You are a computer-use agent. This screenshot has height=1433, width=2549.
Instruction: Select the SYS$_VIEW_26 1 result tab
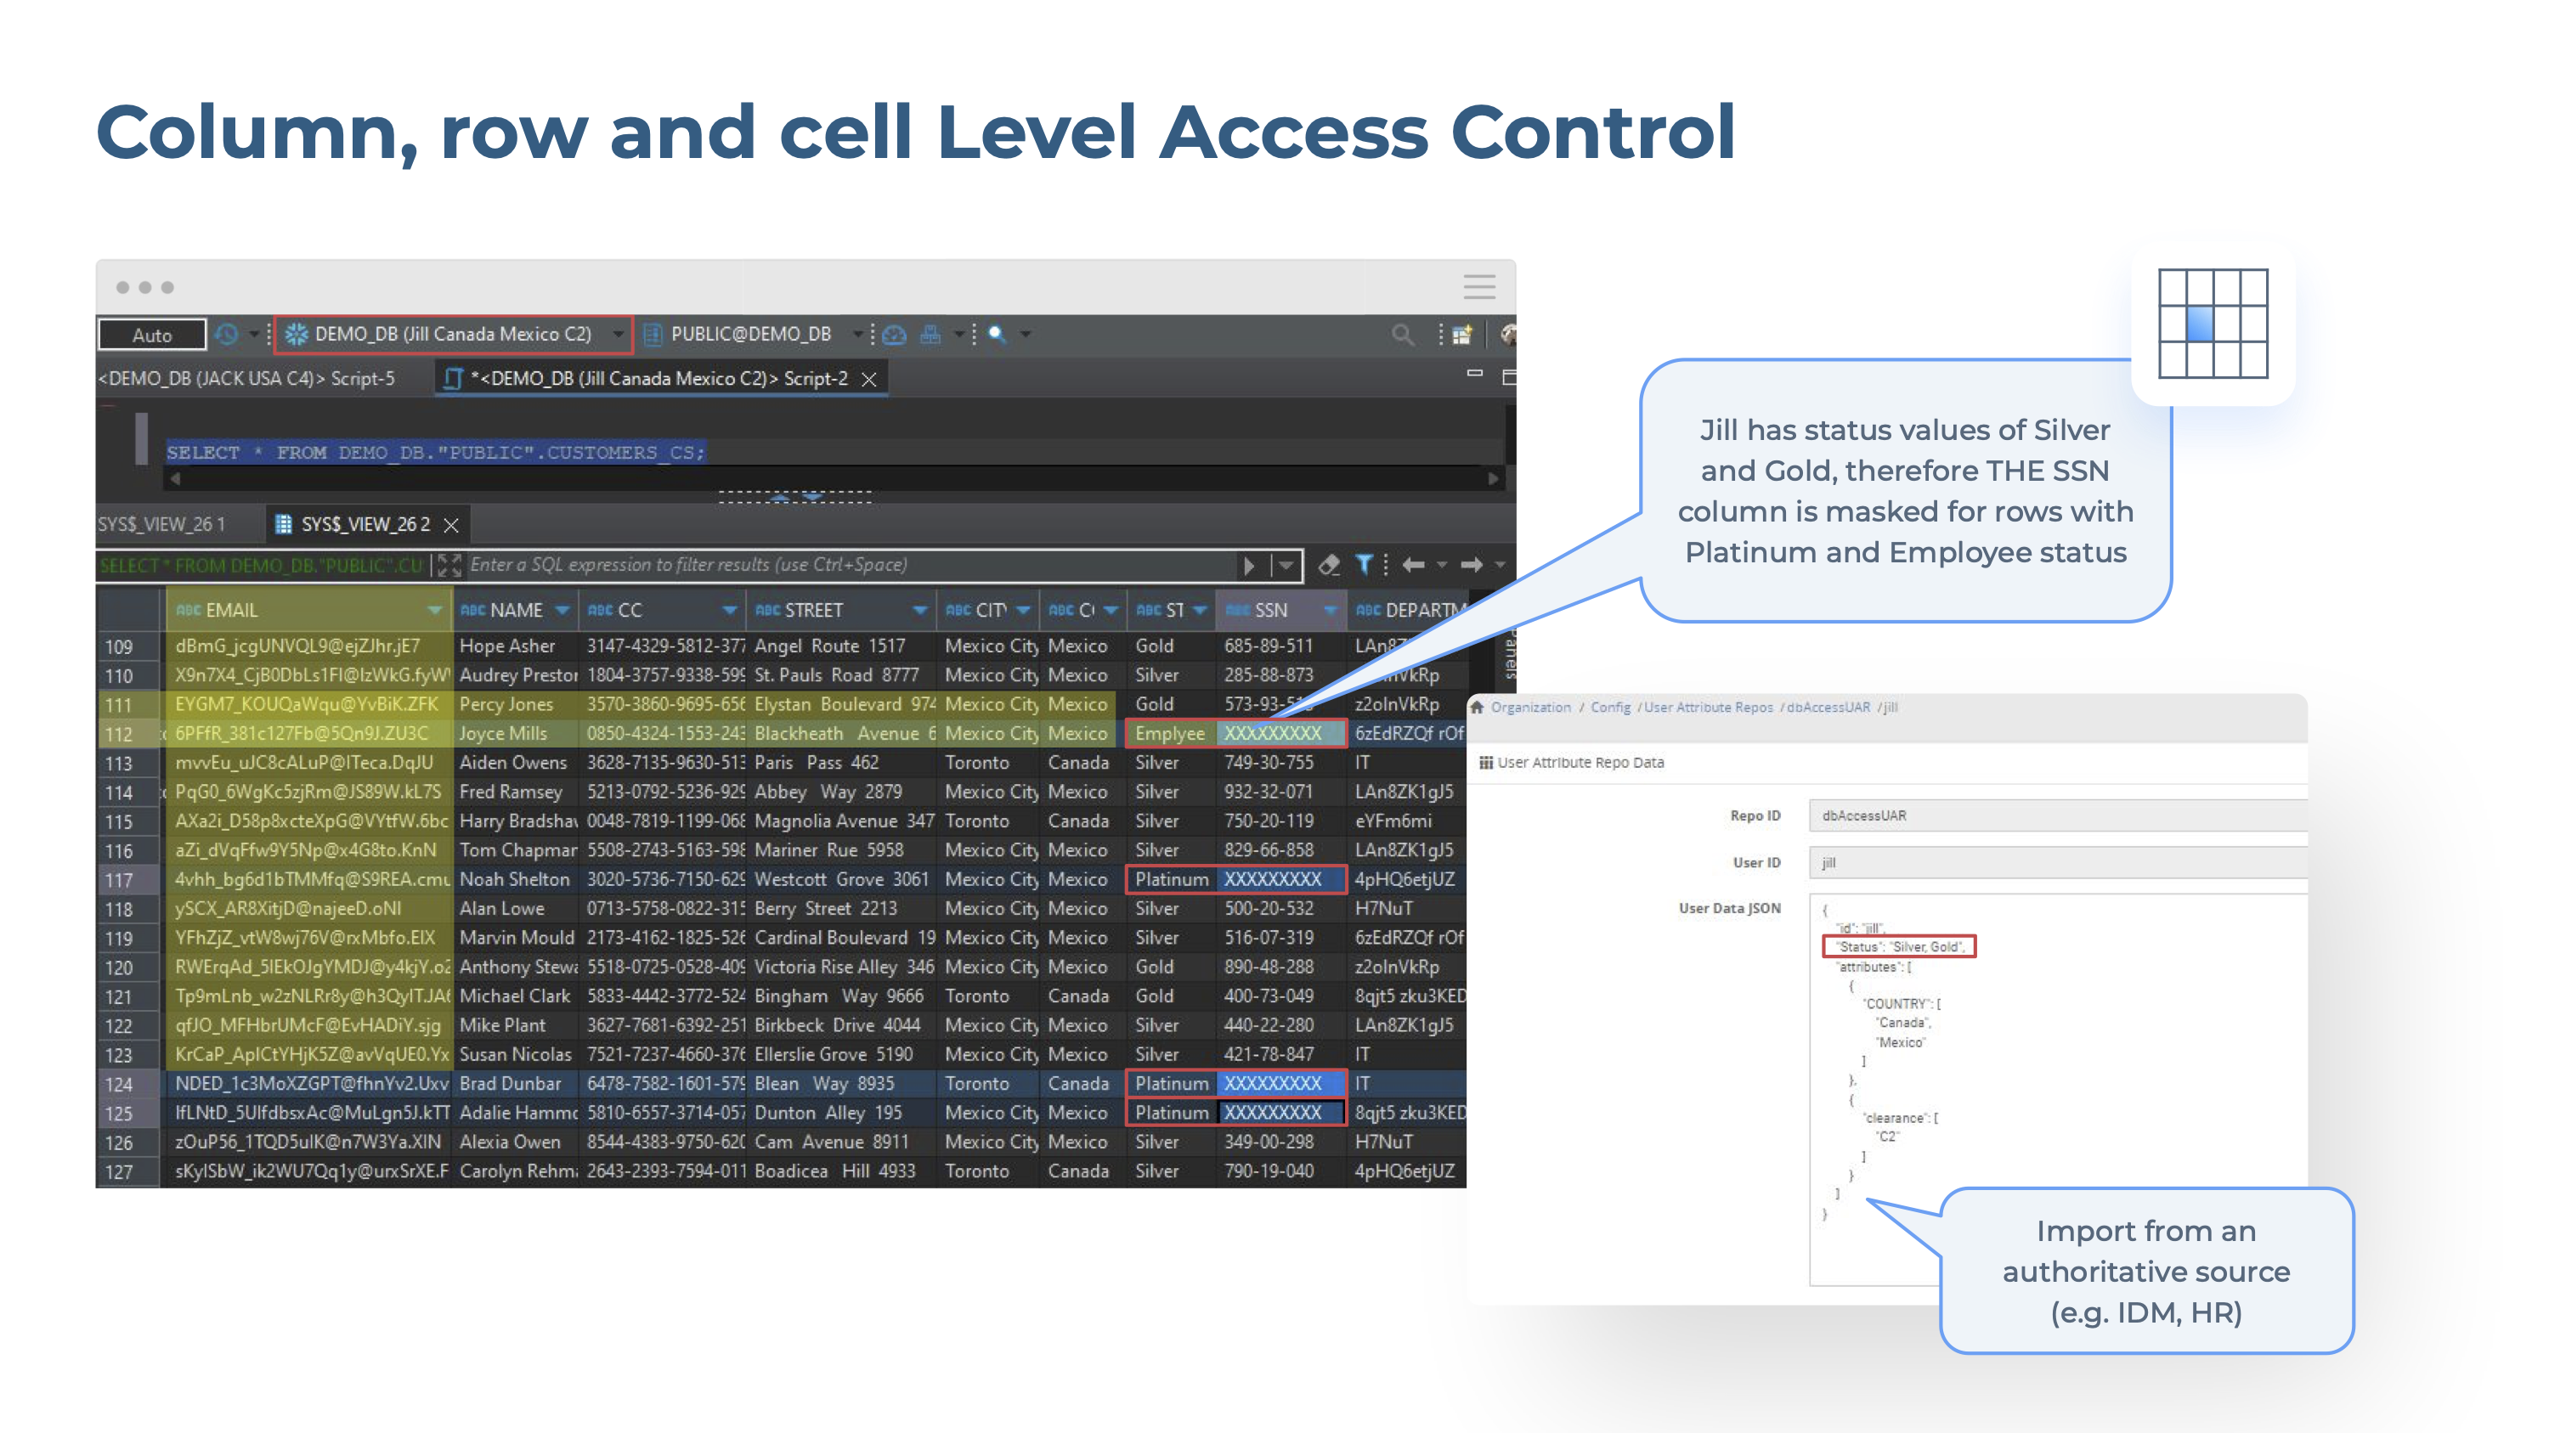point(161,524)
